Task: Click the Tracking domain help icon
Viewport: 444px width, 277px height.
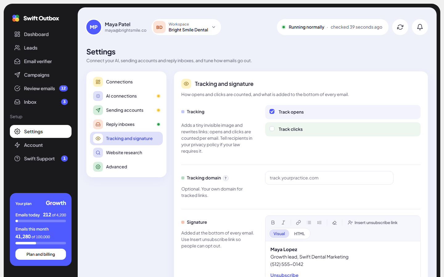Action: point(226,178)
